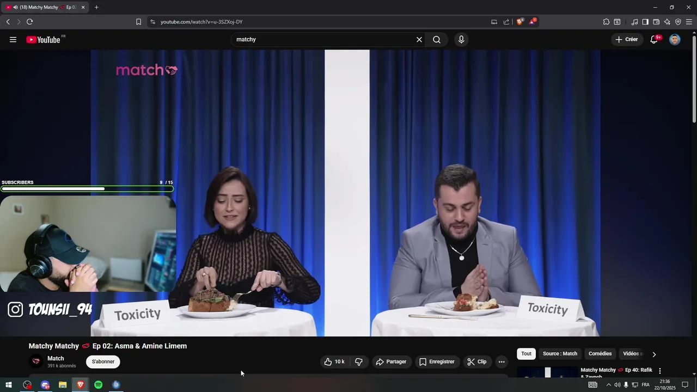Viewport: 697px width, 392px height.
Task: Subscribe with the S'abonner button
Action: pos(103,362)
